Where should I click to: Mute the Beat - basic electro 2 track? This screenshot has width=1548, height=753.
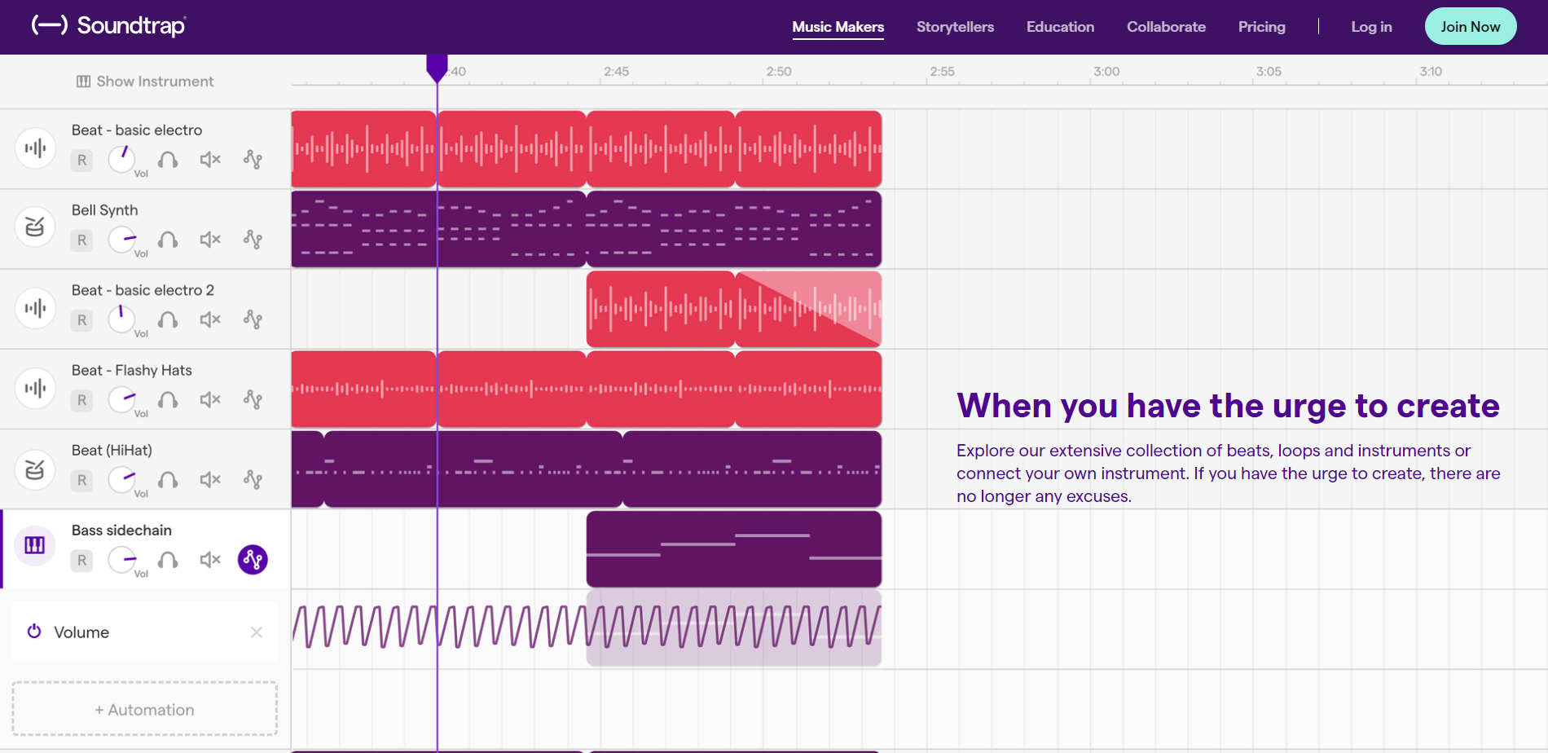(209, 320)
